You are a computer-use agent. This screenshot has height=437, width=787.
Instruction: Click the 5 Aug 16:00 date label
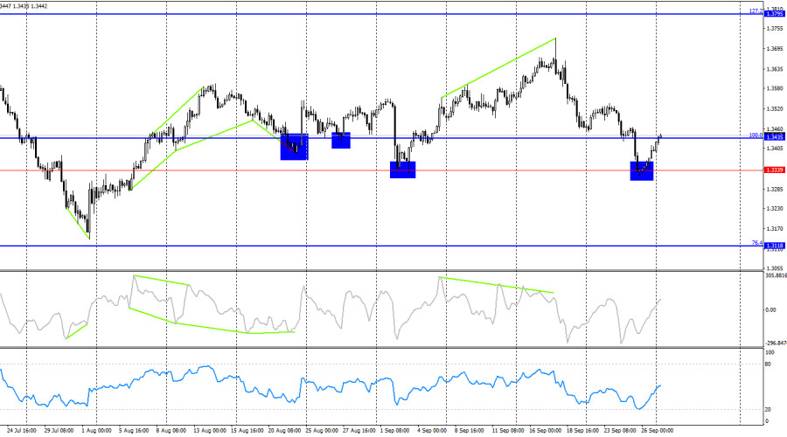coord(134,431)
